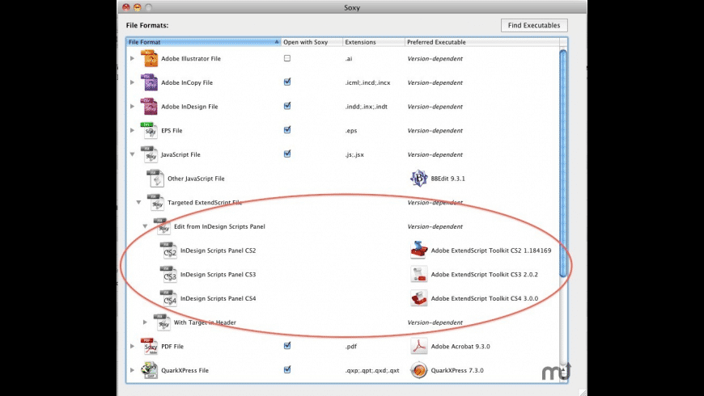
Task: Click Version-dependent in the Illustrator row
Action: [x=435, y=59]
